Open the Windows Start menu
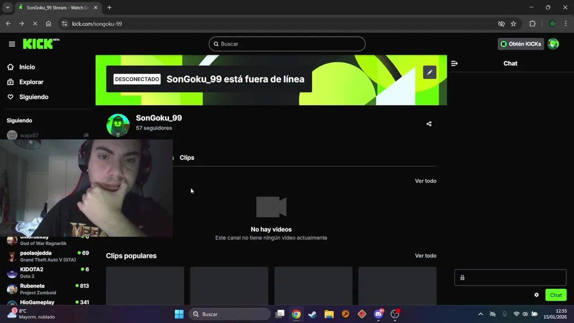Screen dimensions: 574x323 (179, 314)
